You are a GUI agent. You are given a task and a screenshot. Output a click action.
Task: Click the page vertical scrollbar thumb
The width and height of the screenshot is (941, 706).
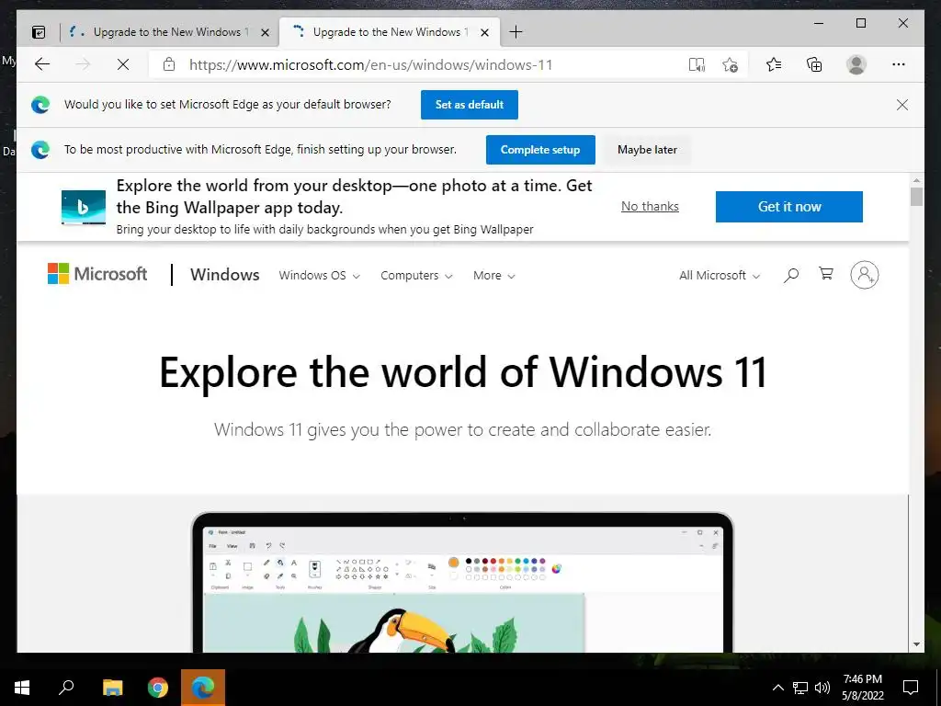point(916,197)
